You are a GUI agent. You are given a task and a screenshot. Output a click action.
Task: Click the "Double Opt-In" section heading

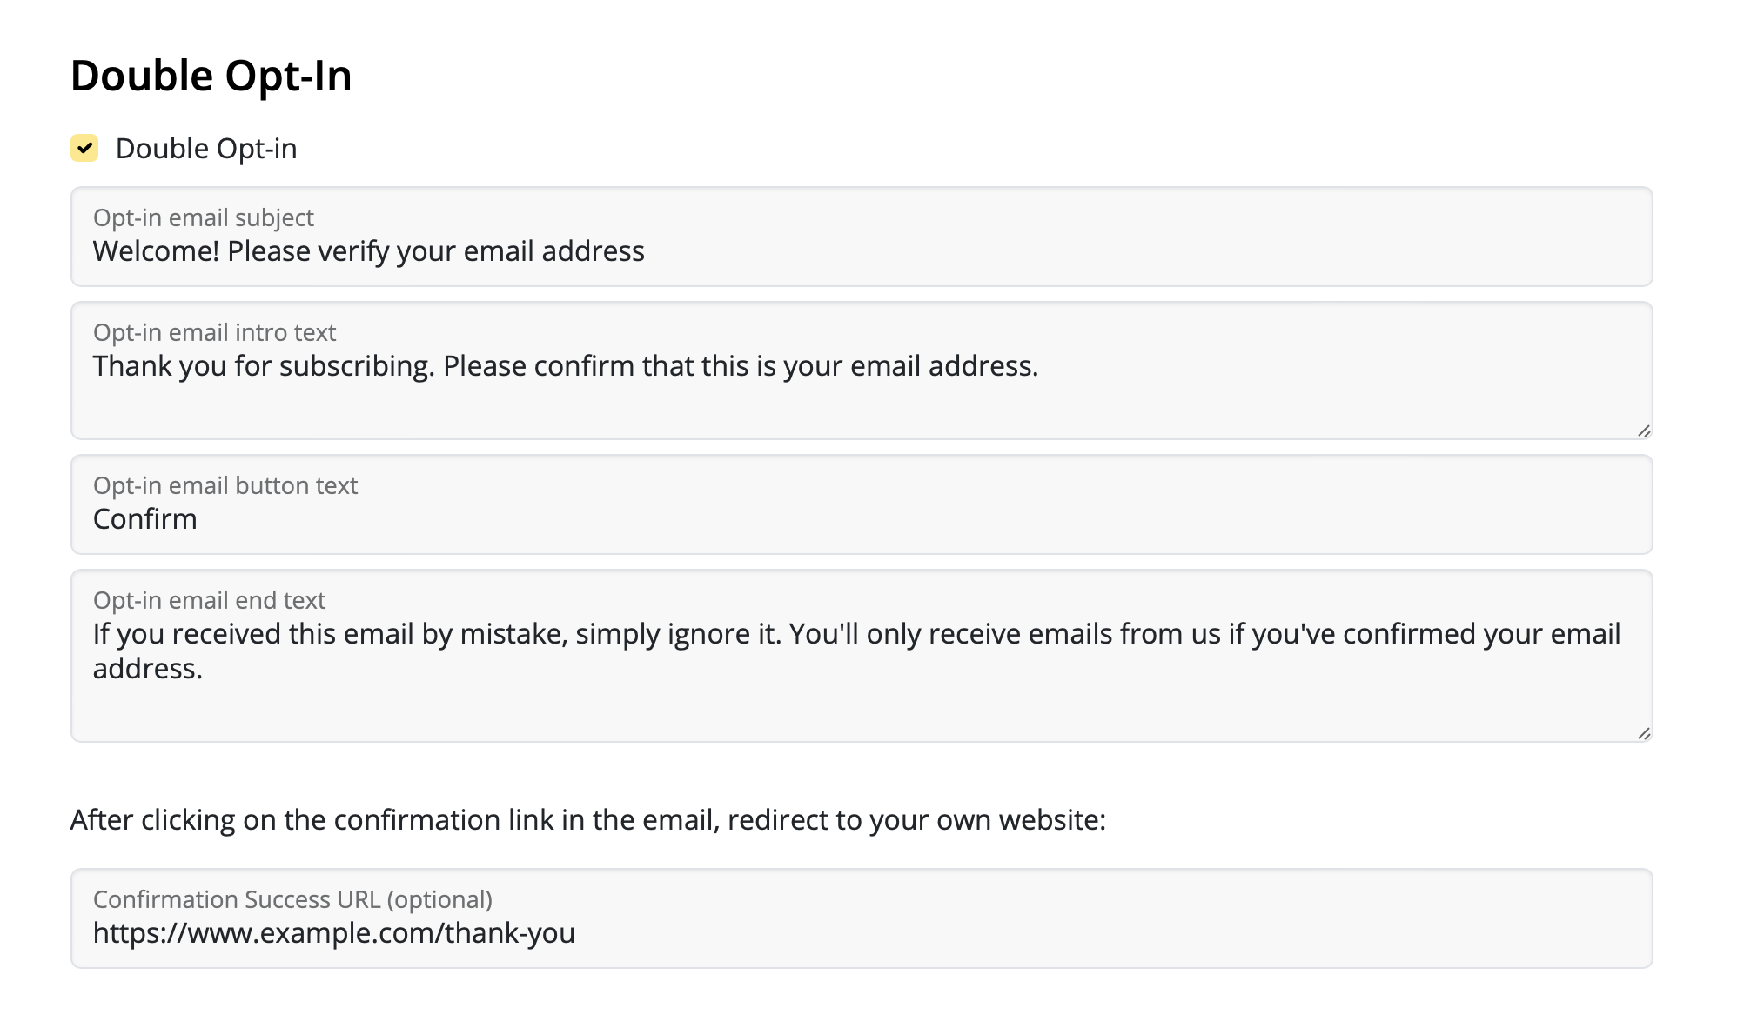pyautogui.click(x=211, y=76)
